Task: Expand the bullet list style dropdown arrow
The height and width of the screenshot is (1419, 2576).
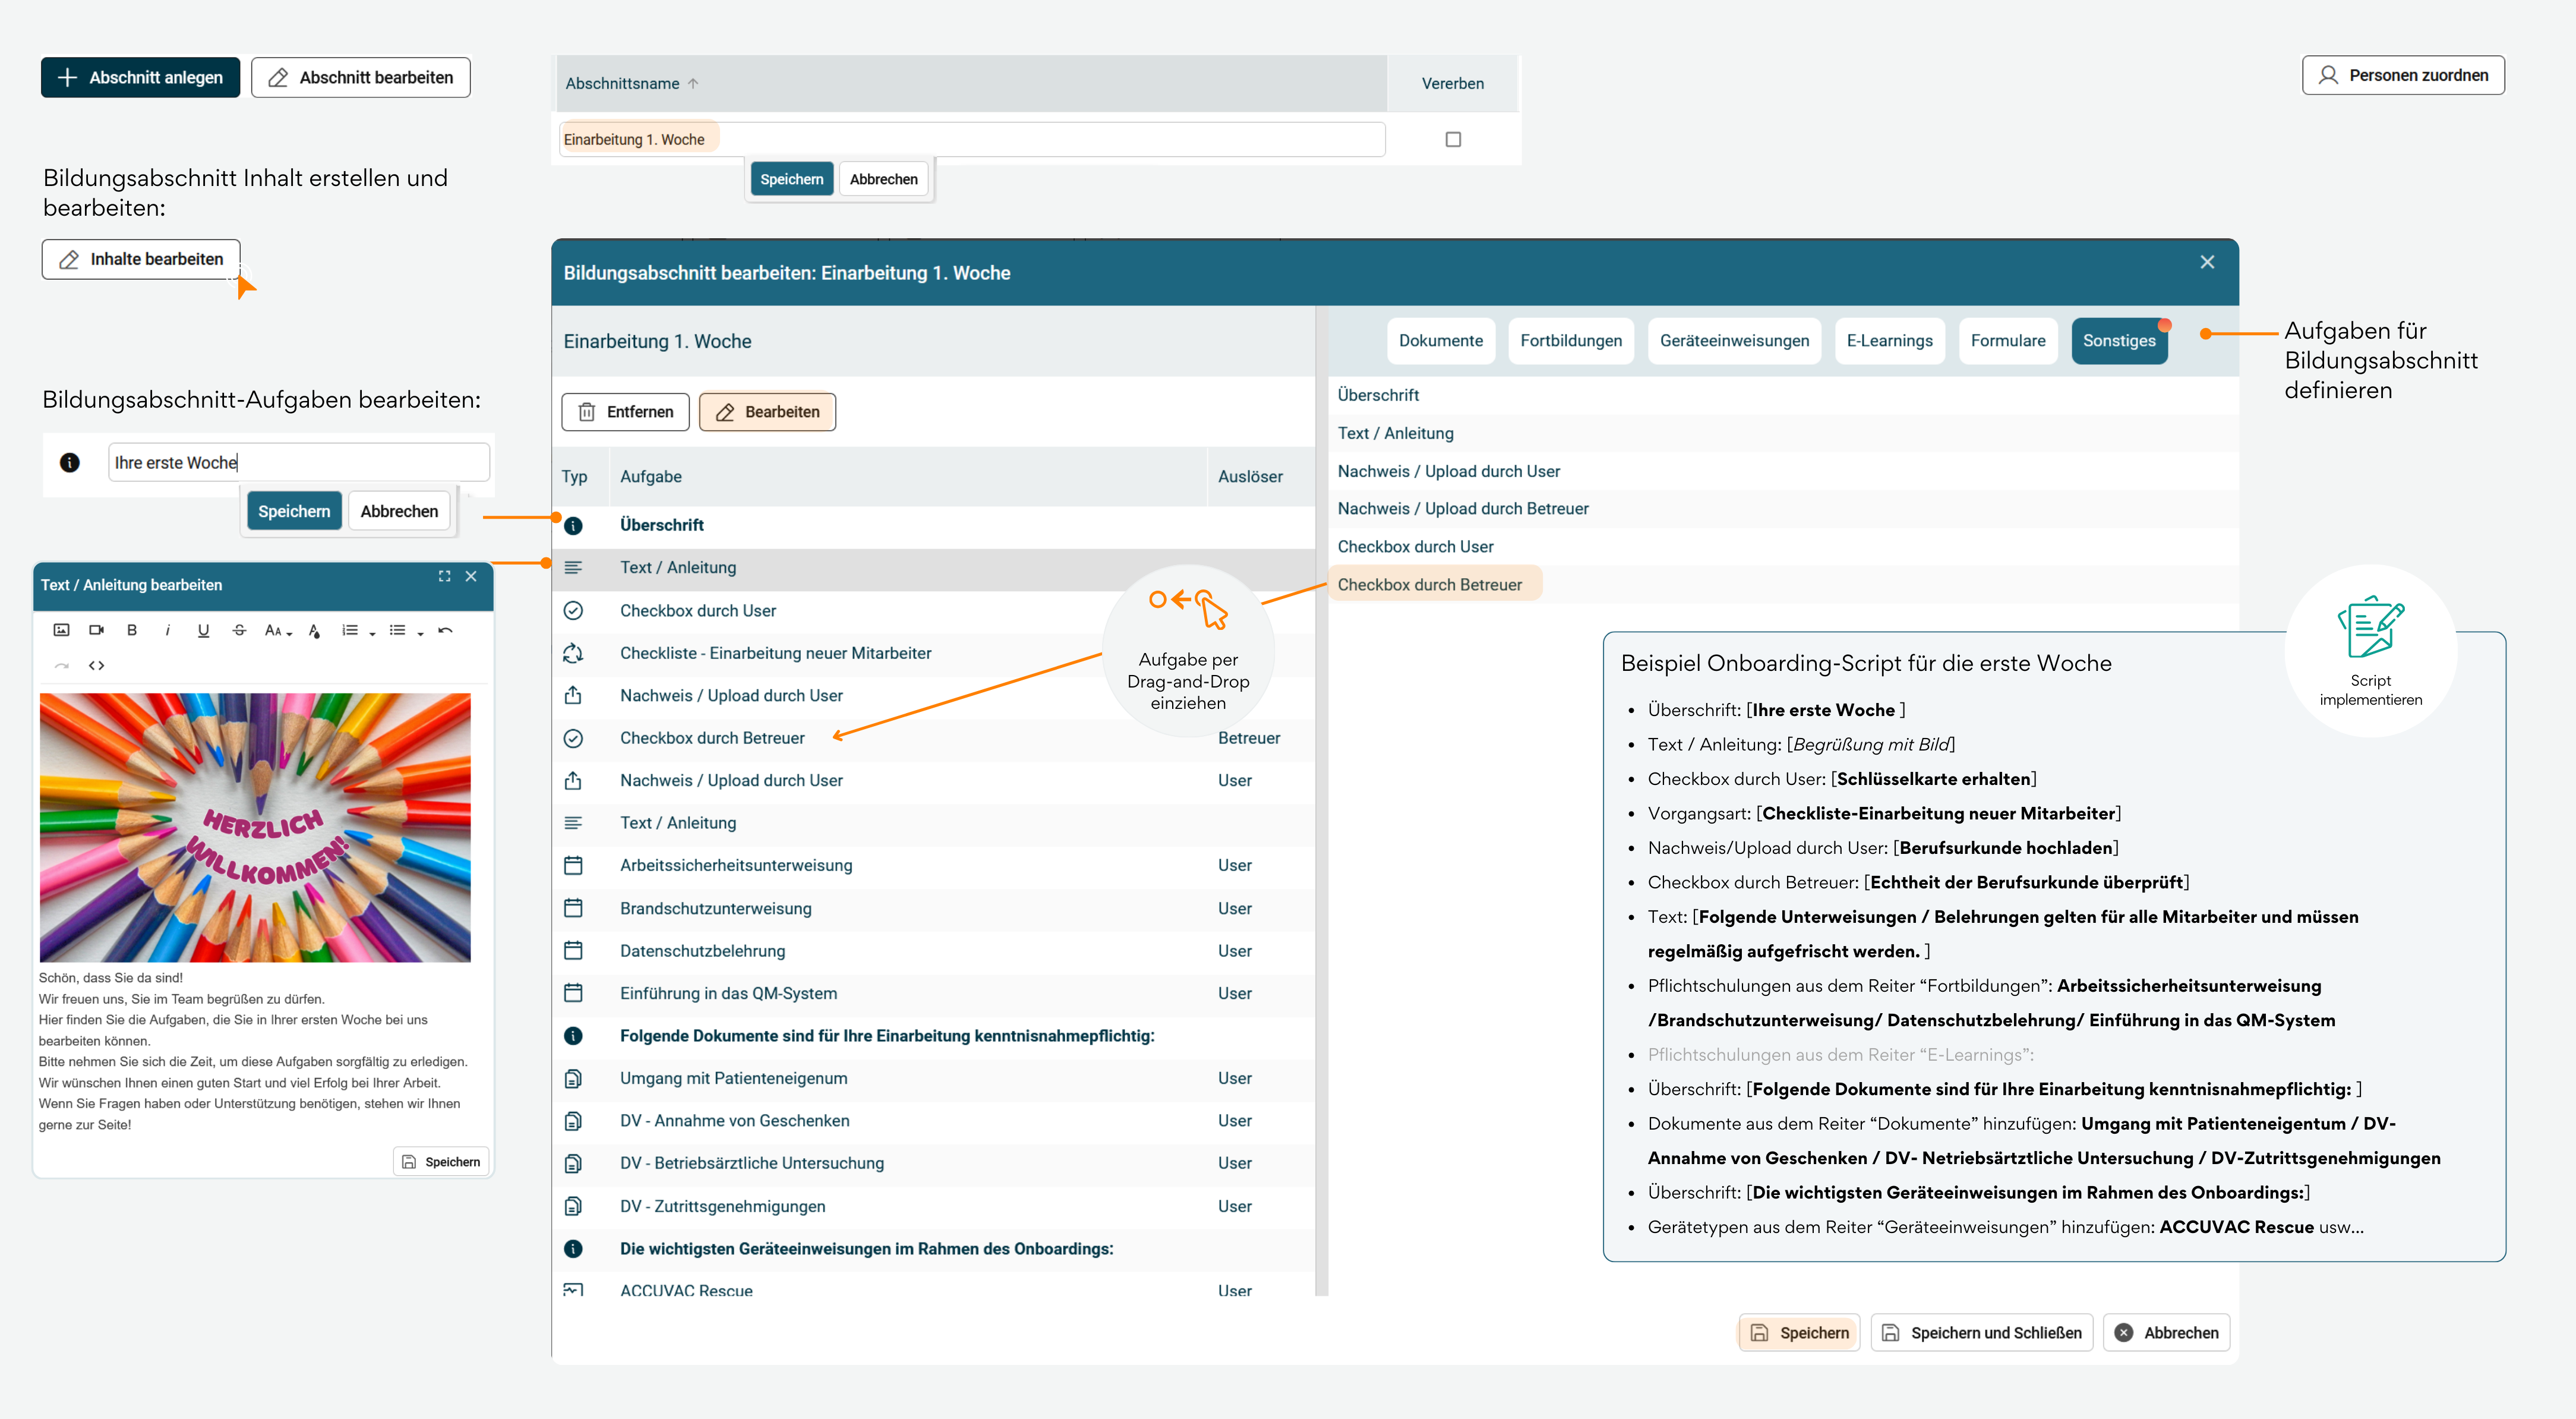Action: pyautogui.click(x=420, y=633)
